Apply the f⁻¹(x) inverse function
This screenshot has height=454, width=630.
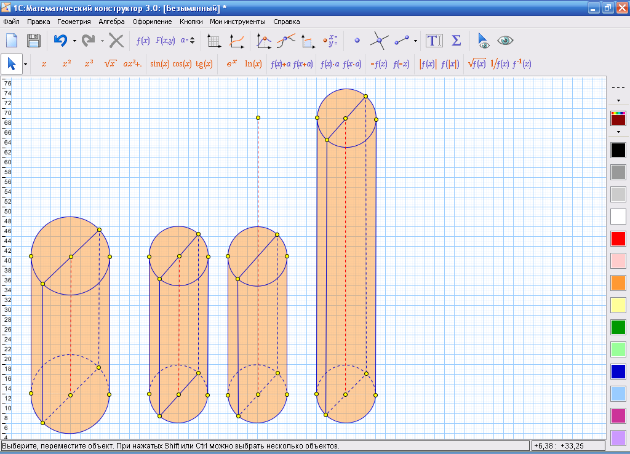pyautogui.click(x=522, y=64)
